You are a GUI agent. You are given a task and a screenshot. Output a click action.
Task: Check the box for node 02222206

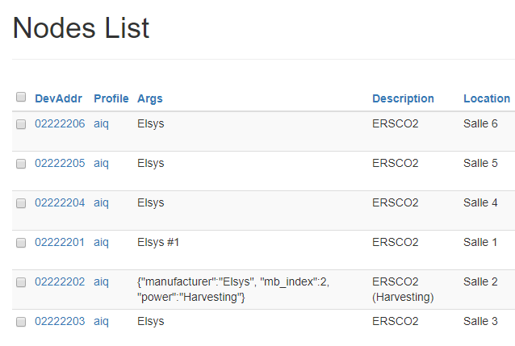click(x=21, y=124)
